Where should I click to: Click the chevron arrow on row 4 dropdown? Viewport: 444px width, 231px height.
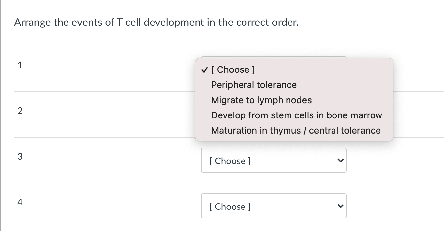click(339, 206)
